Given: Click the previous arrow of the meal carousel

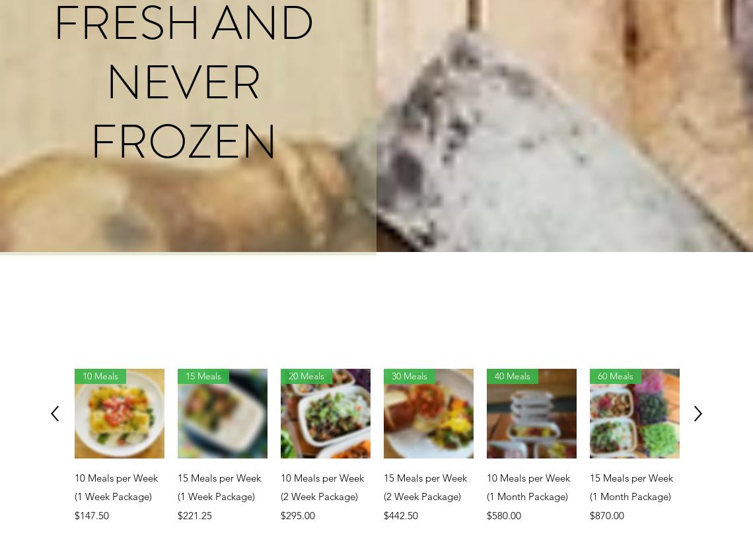Looking at the screenshot, I should click(55, 414).
